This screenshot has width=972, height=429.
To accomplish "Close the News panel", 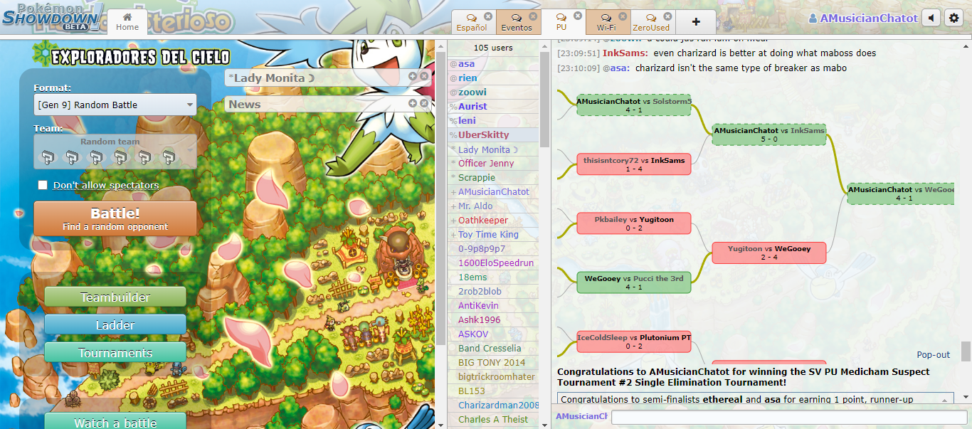I will click(424, 103).
